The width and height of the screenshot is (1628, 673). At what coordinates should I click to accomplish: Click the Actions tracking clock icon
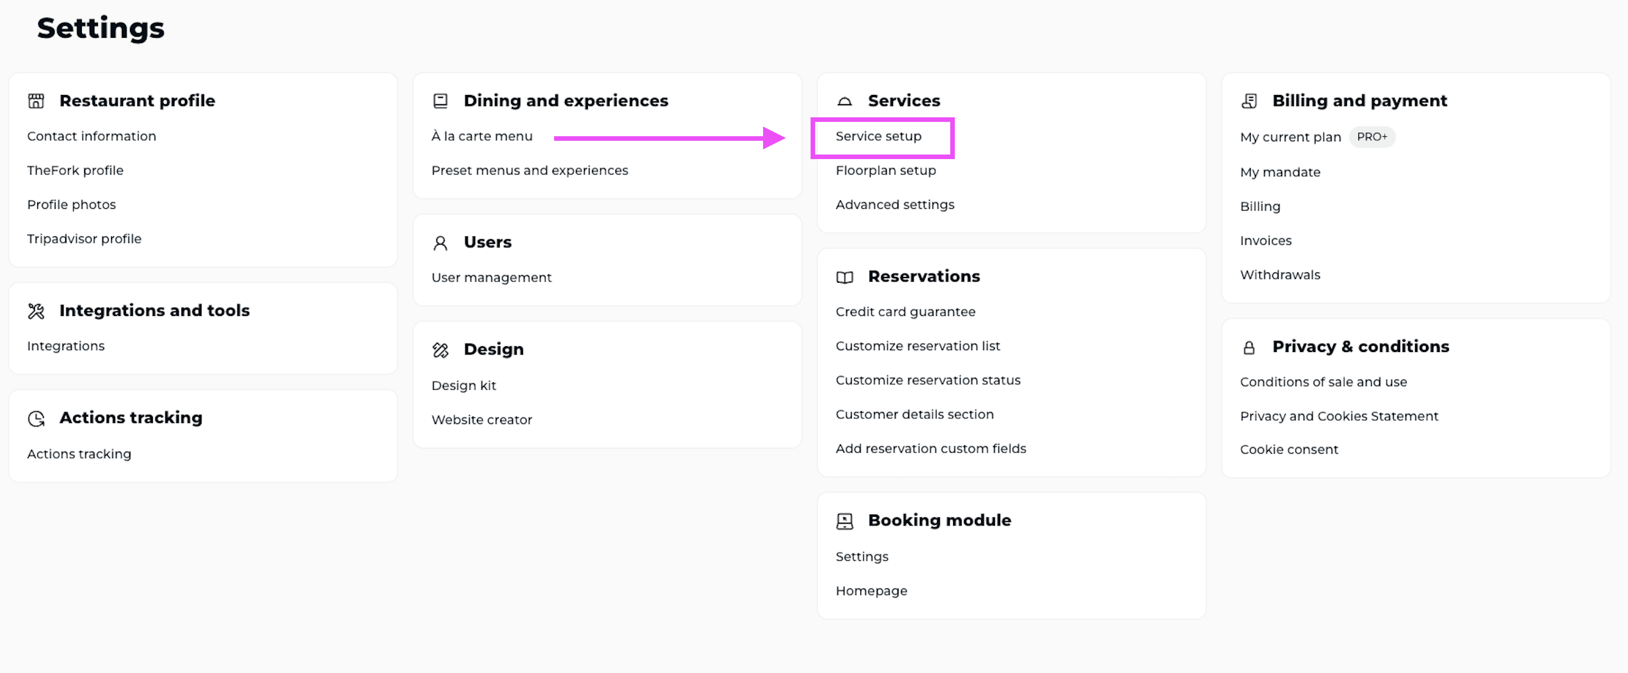click(36, 418)
